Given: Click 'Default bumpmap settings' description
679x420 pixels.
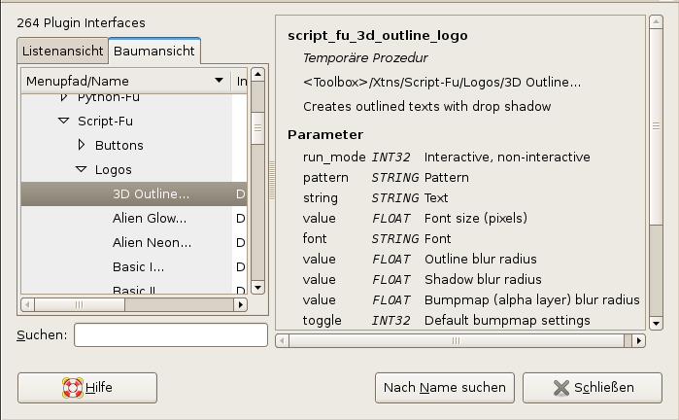Looking at the screenshot, I should (507, 320).
